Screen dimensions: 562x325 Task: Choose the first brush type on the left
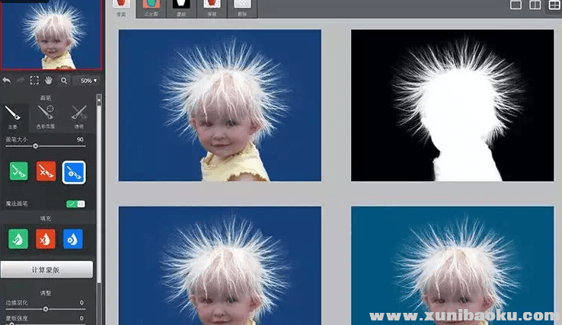point(14,114)
